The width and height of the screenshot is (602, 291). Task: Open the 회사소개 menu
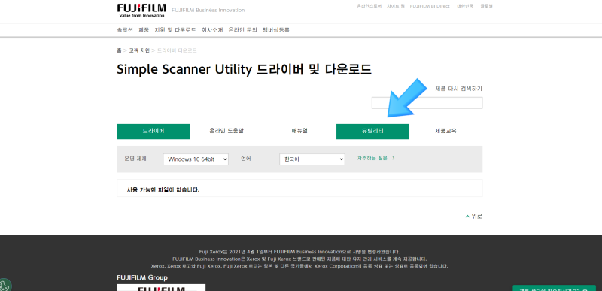point(212,30)
